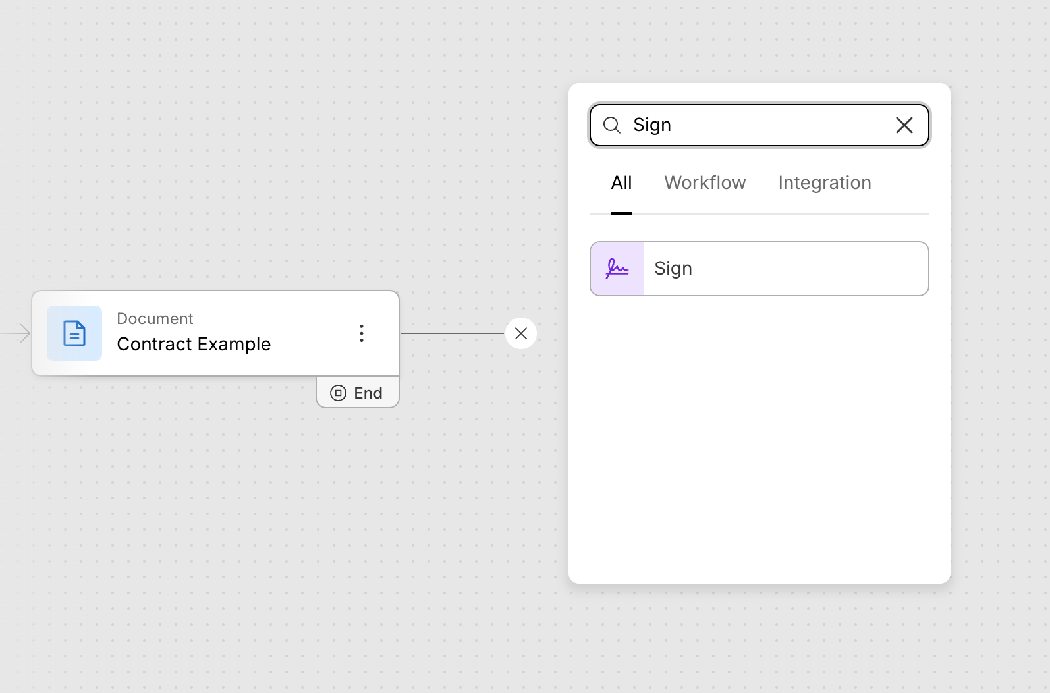Viewport: 1050px width, 693px height.
Task: Click the circular X button on connector
Action: pos(521,333)
